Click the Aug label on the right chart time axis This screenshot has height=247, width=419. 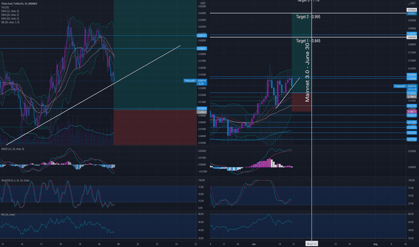click(x=375, y=244)
